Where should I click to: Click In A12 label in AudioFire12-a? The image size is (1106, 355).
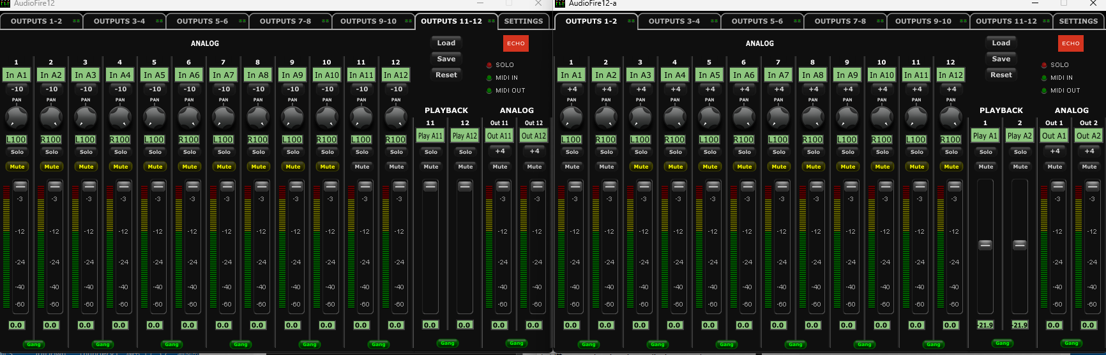click(951, 75)
